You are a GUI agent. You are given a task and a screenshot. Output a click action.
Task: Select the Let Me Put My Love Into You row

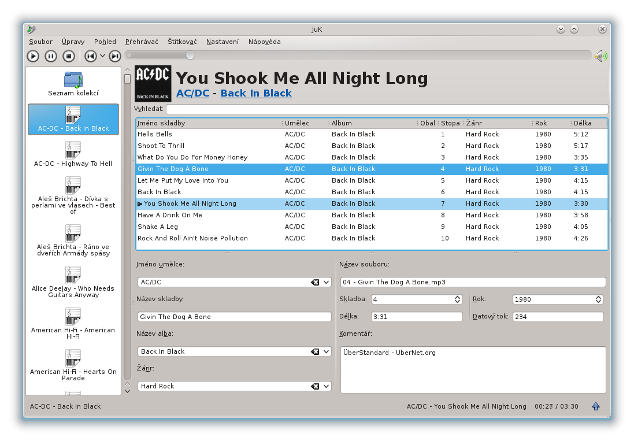point(372,181)
